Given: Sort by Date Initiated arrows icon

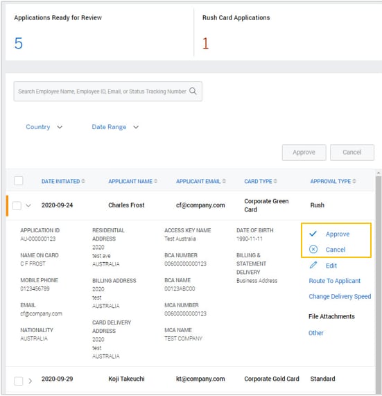Looking at the screenshot, I should 83,181.
